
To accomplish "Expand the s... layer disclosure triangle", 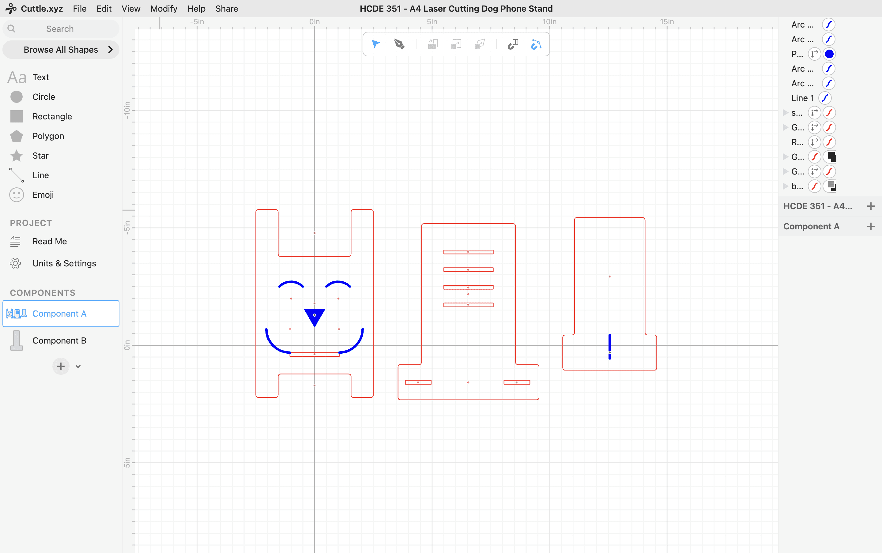I will click(x=786, y=113).
